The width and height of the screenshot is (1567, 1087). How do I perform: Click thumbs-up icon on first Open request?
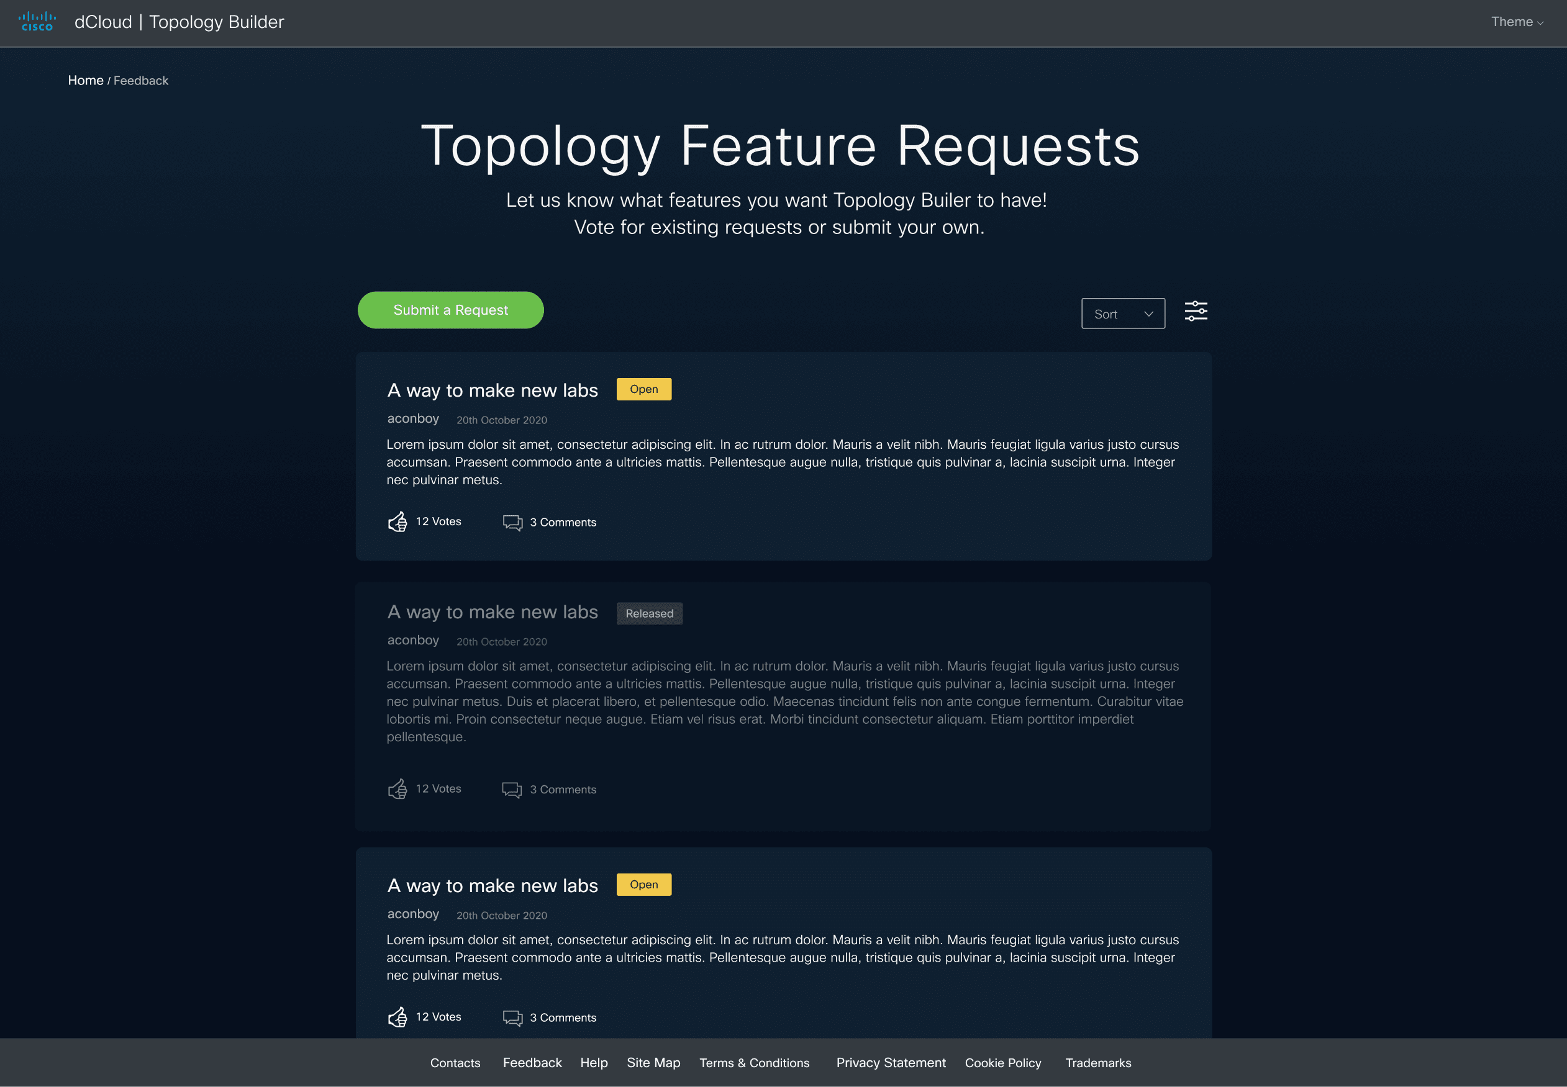(x=397, y=521)
